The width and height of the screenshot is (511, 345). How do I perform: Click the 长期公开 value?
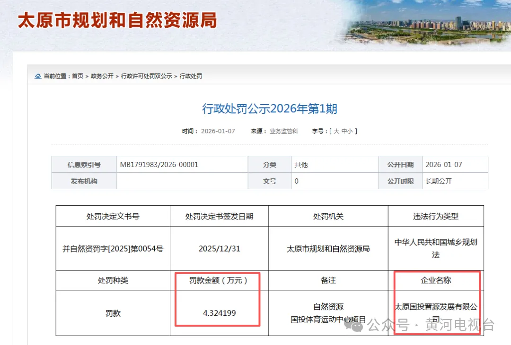point(439,181)
